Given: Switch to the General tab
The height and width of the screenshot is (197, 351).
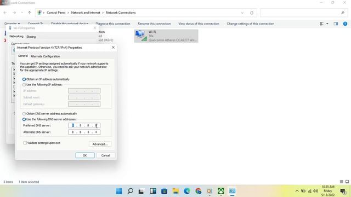Looking at the screenshot, I should (23, 56).
